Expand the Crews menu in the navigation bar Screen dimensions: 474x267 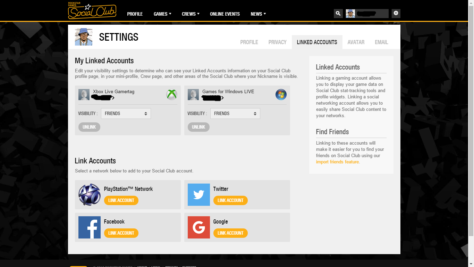191,14
